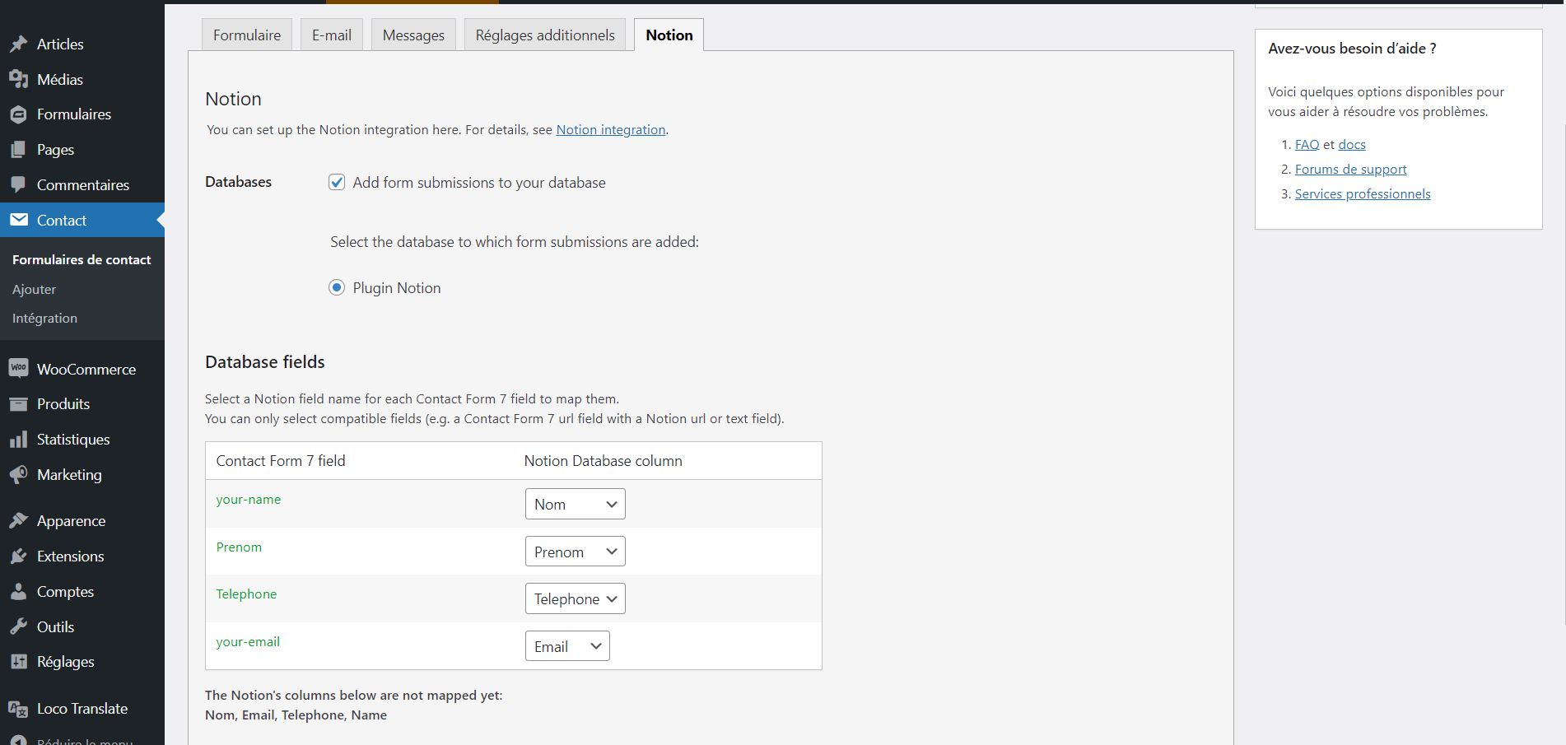
Task: Click the Extensions plug icon
Action: point(18,556)
